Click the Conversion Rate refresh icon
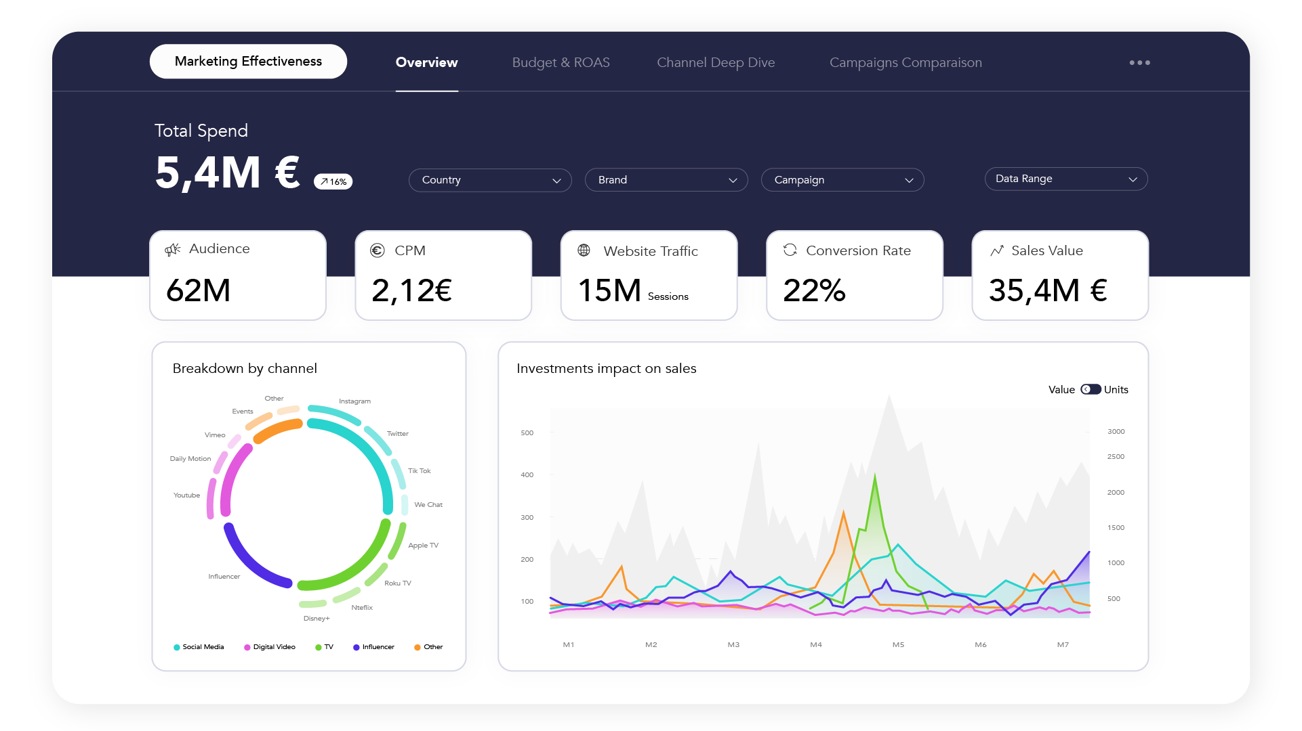Screen dimensions: 1302x731 (790, 250)
